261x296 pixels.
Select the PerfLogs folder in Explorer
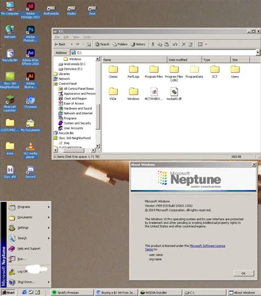pos(133,72)
